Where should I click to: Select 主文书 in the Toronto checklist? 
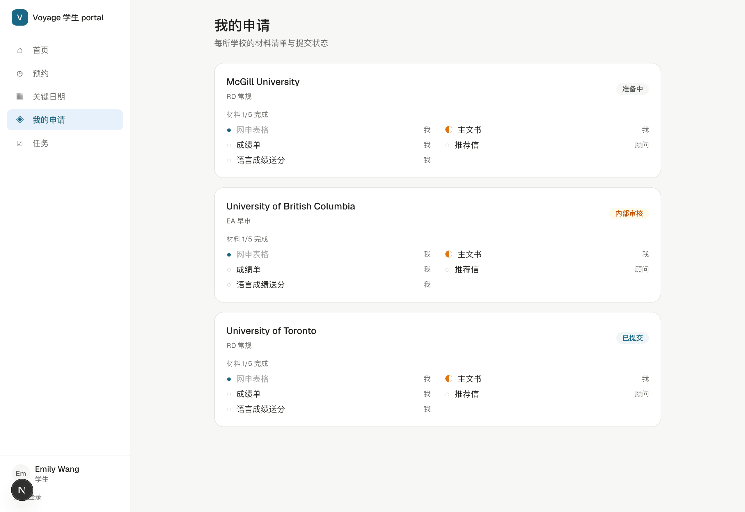click(469, 379)
